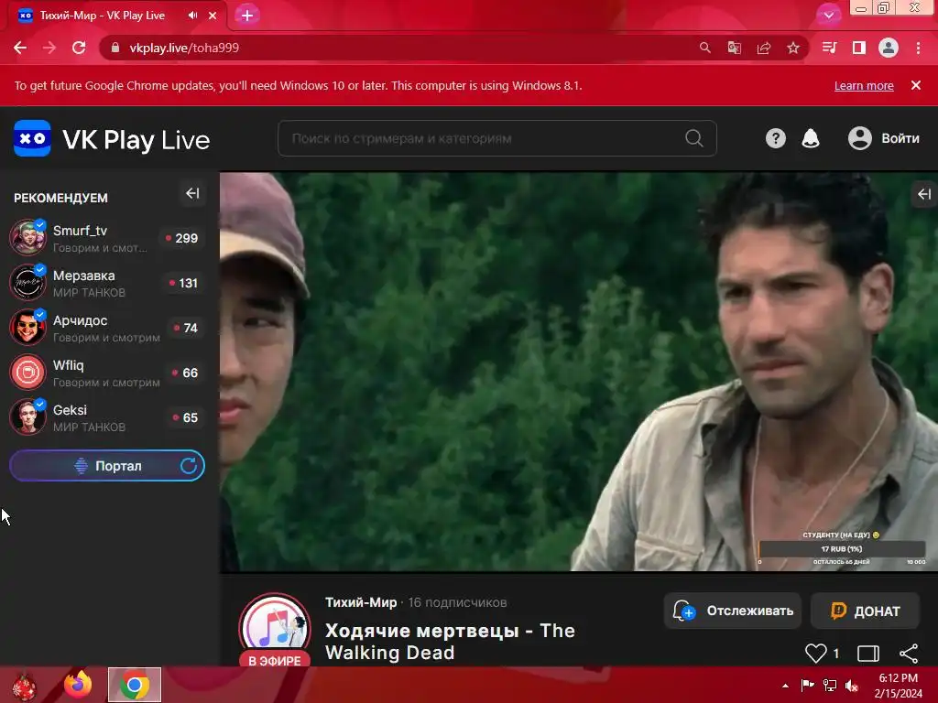Open Chrome profile icon

pyautogui.click(x=889, y=48)
